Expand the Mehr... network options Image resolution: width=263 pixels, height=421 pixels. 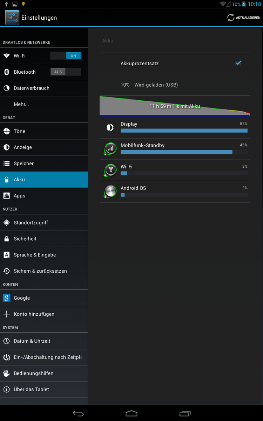[x=21, y=104]
